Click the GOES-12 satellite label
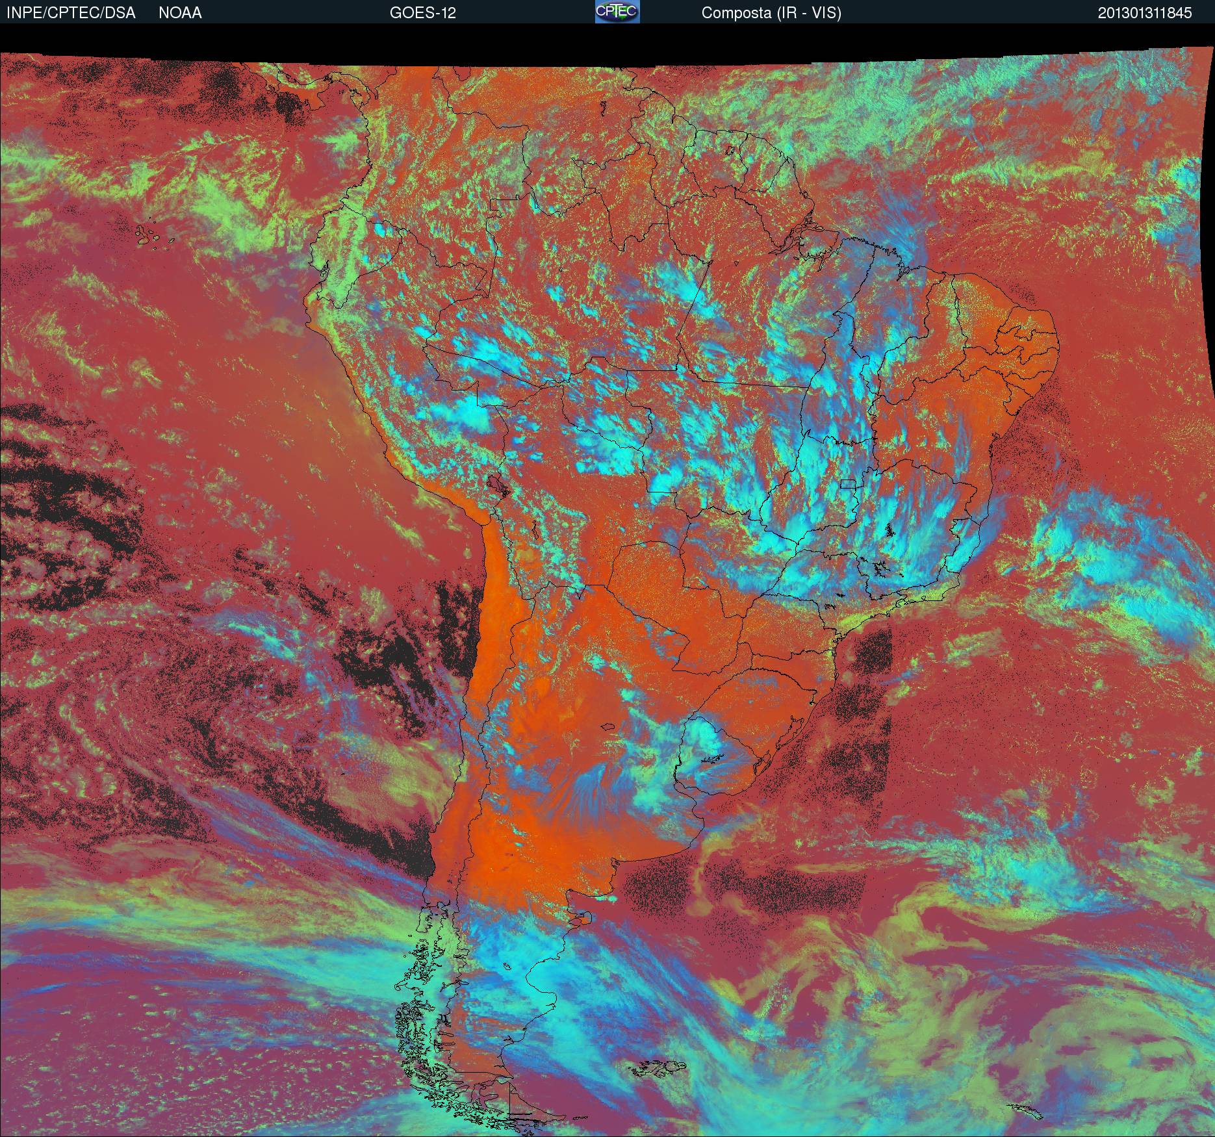The height and width of the screenshot is (1137, 1215). pos(423,13)
